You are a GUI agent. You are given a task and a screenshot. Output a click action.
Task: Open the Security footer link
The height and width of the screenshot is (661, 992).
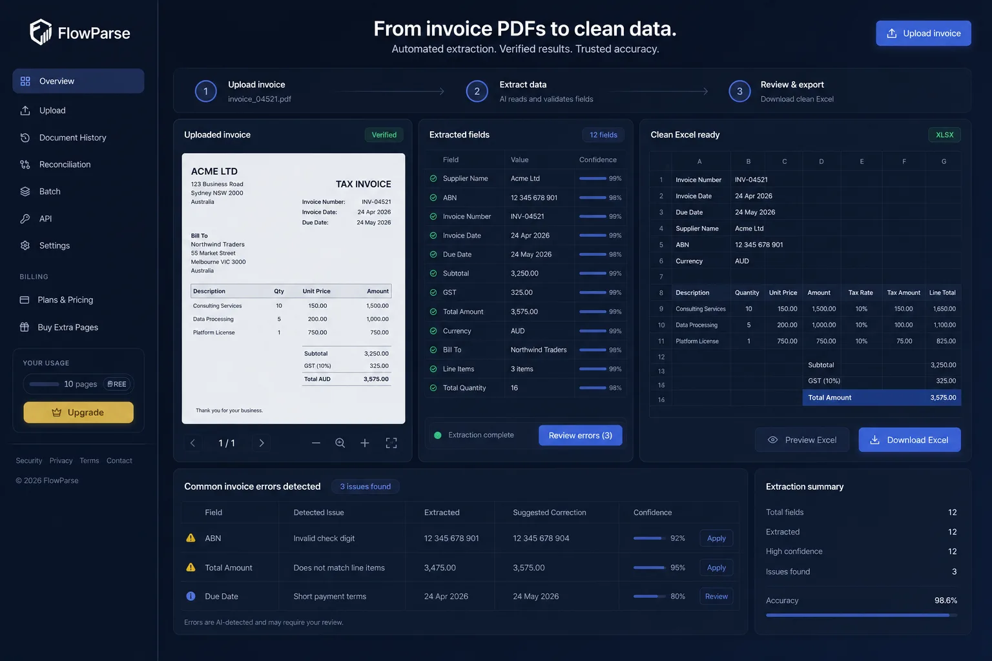click(29, 461)
